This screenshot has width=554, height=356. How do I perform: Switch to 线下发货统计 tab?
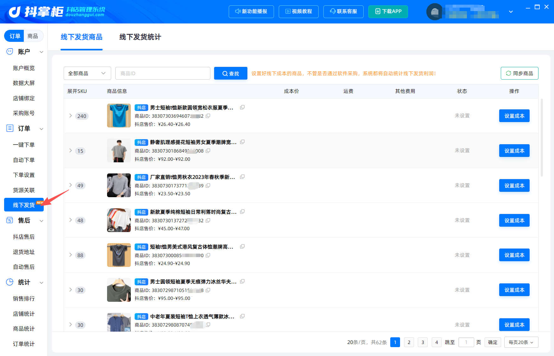coord(140,37)
